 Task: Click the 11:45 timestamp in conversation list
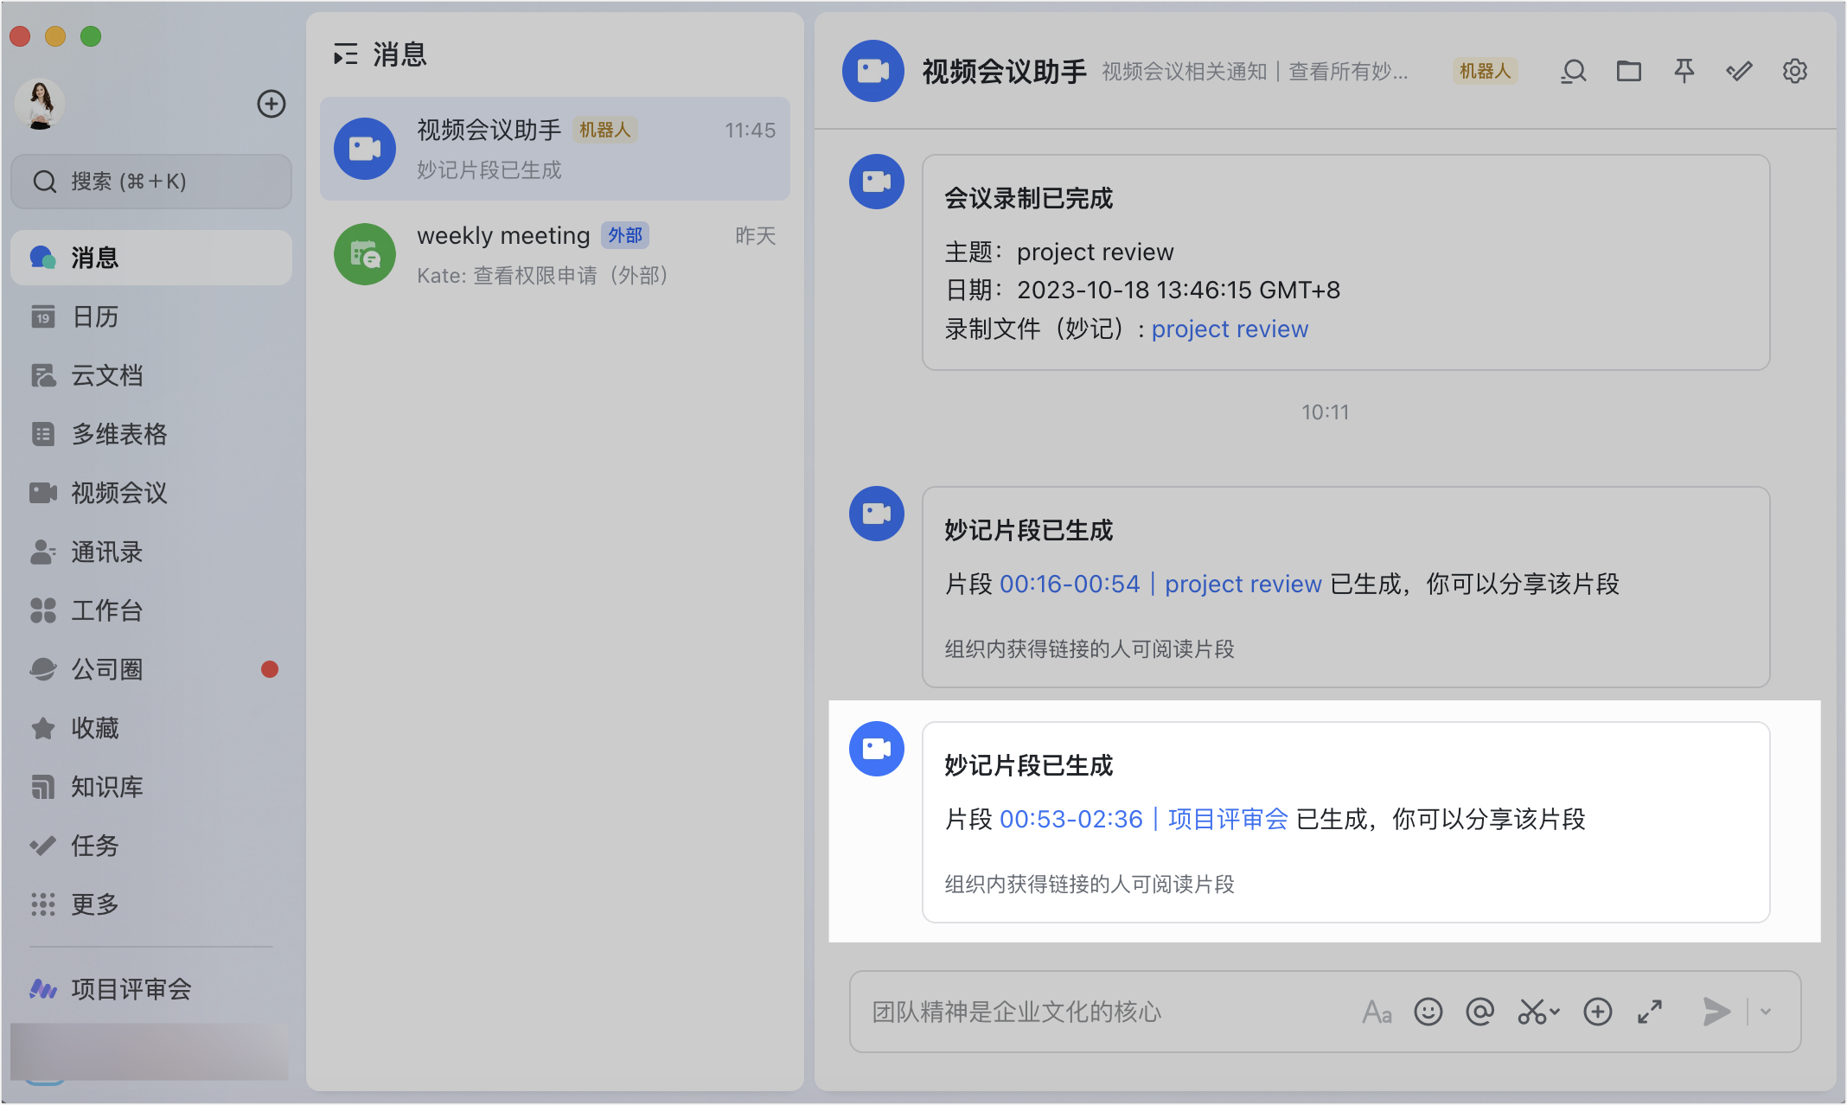(750, 131)
